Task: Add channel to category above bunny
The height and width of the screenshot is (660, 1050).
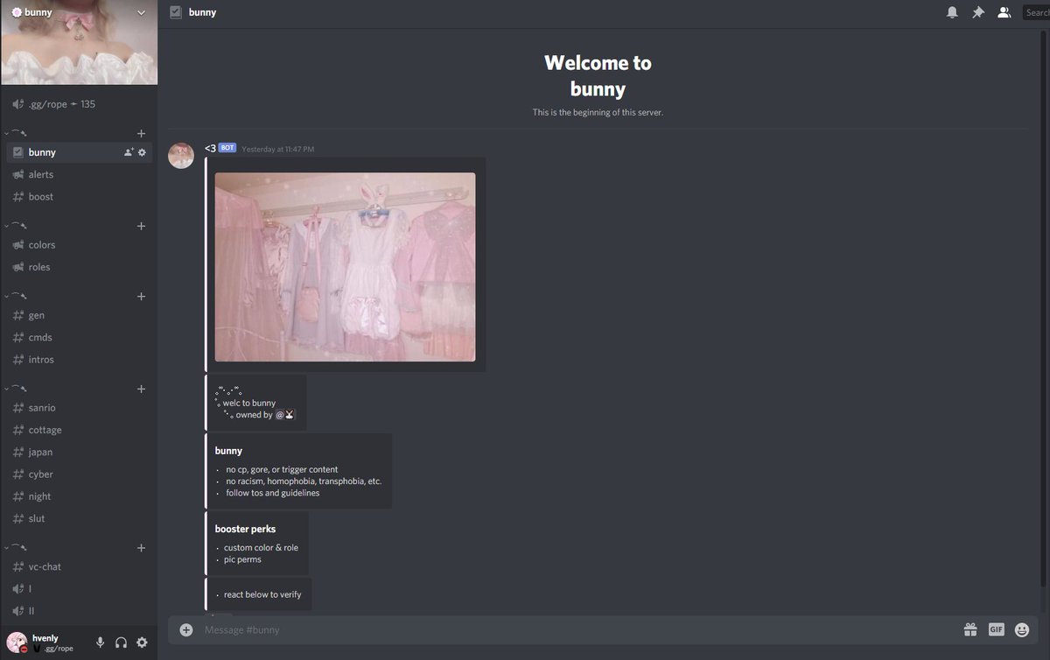Action: click(141, 133)
